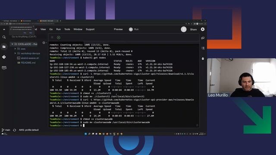This screenshot has height=155, width=276.
Task: Open the Support menu
Action: (90, 29)
